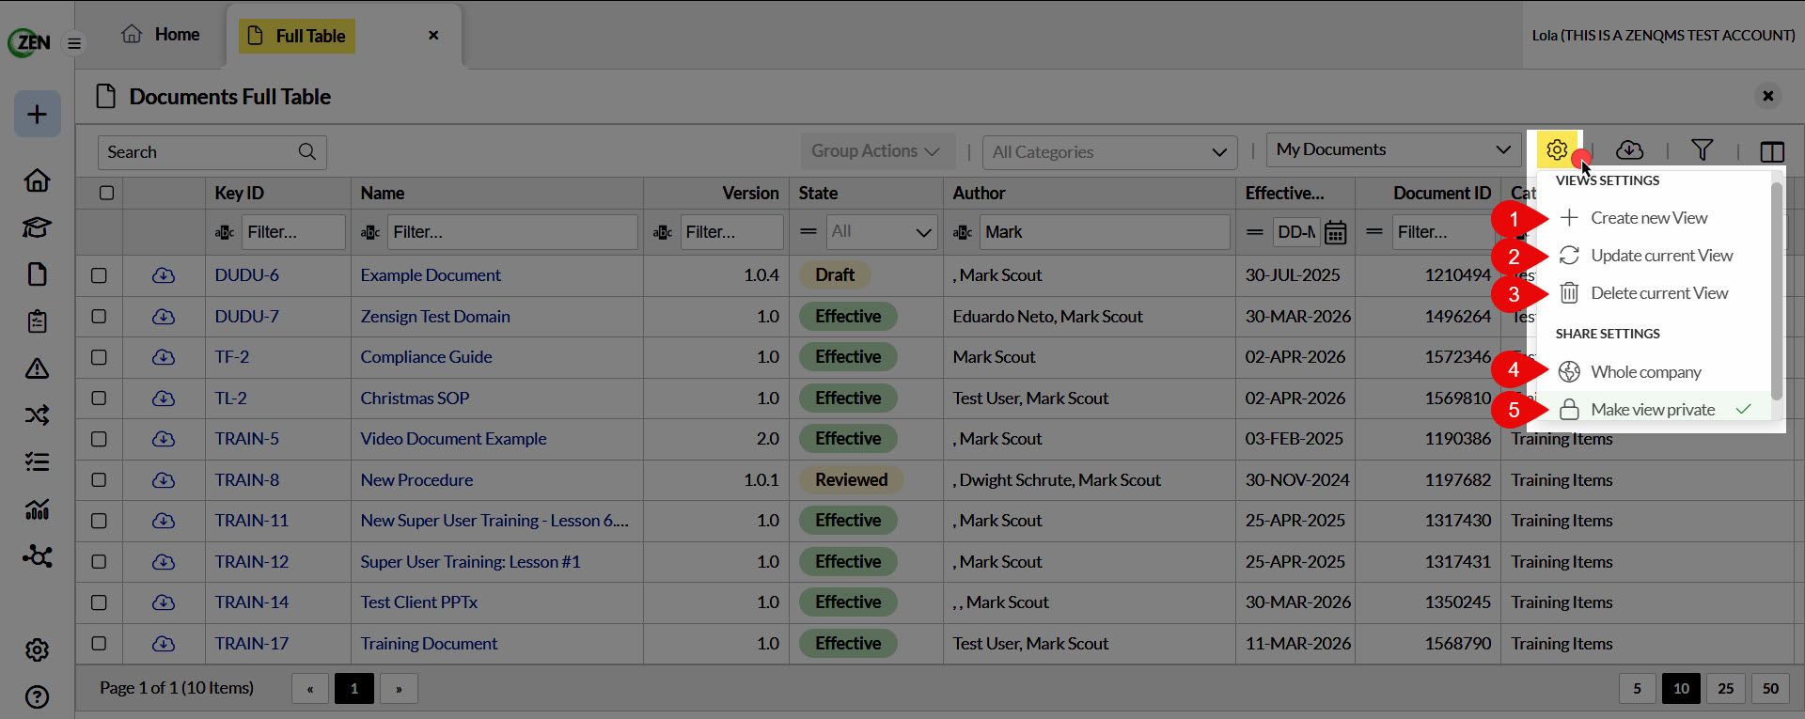Download the DUDU-6 row document

pyautogui.click(x=164, y=275)
